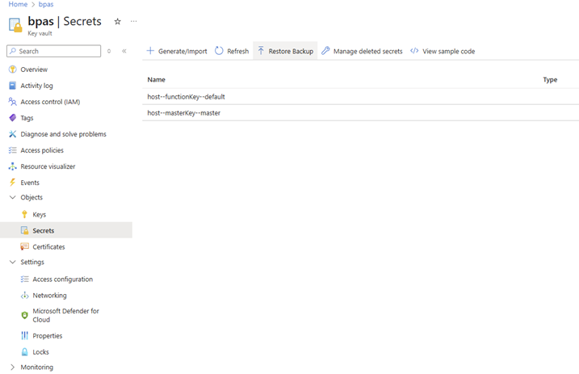This screenshot has height=374, width=579.
Task: Open Events lightning icon
Action: coord(13,183)
